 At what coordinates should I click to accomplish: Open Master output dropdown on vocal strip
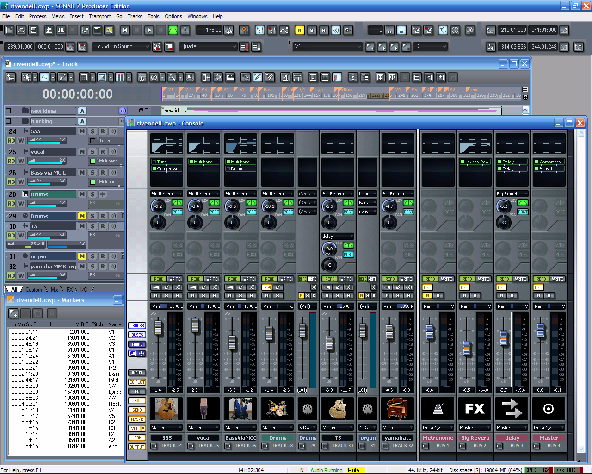click(203, 428)
